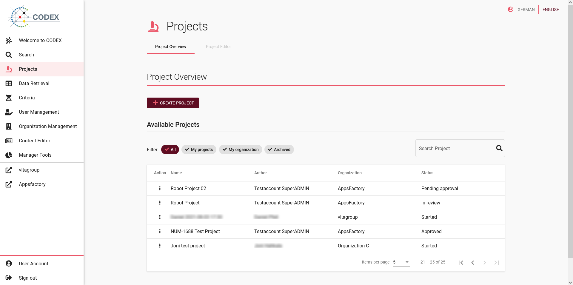This screenshot has width=573, height=285.
Task: Click the globe language icon
Action: tap(511, 10)
